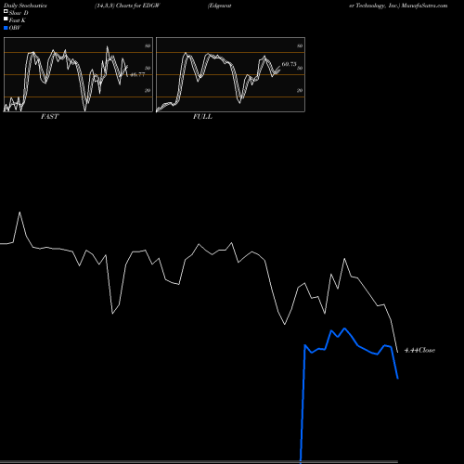
Task: Click the Fast K legend swatch
Action: (6, 19)
